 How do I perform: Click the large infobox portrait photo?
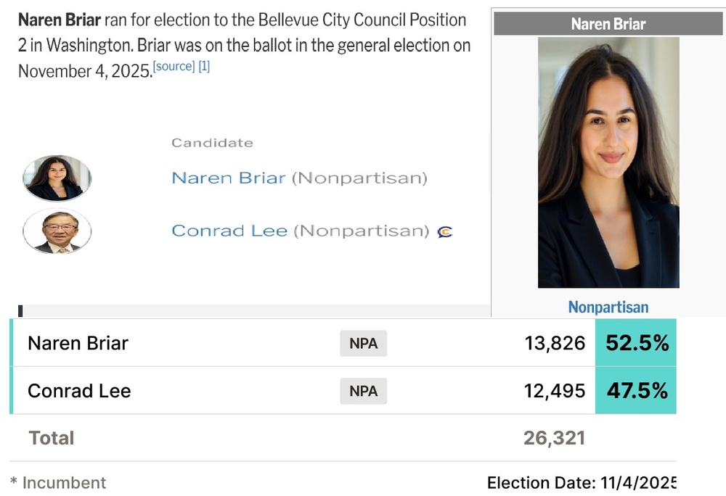coord(608,162)
